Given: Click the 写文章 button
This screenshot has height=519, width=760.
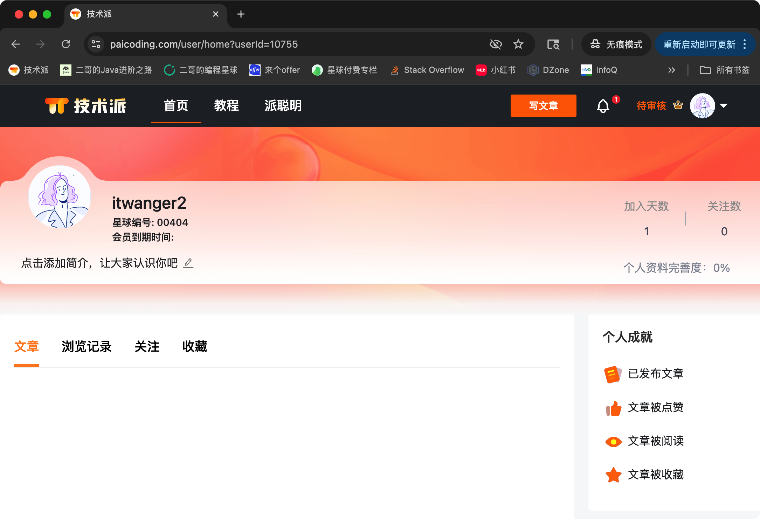Looking at the screenshot, I should 543,106.
